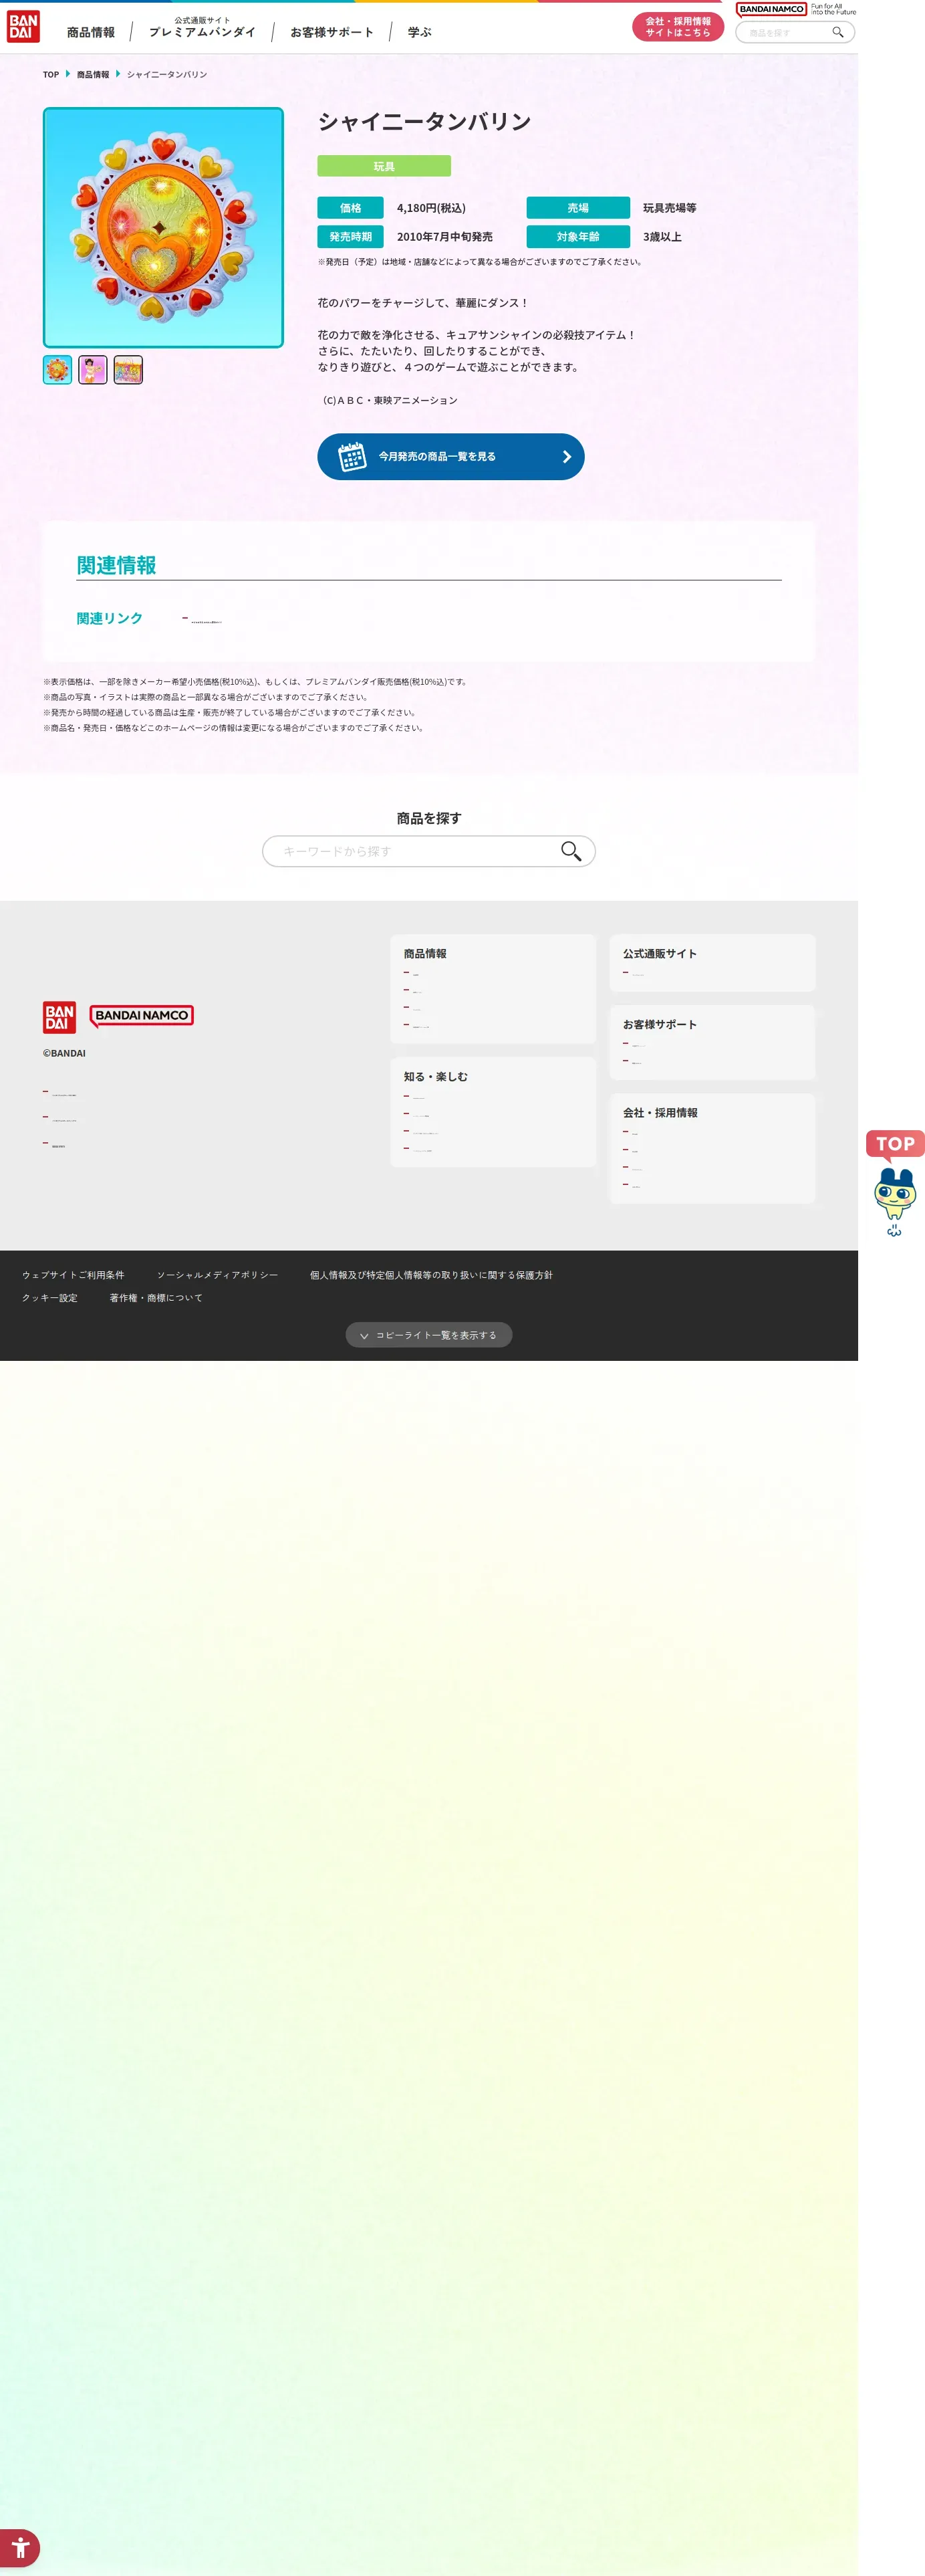Open the accessibility widget icon
This screenshot has height=2576, width=925.
20,2547
